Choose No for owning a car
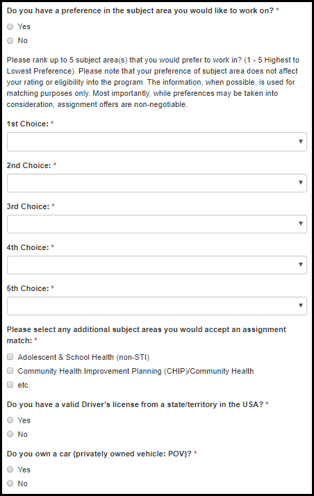 tap(10, 483)
